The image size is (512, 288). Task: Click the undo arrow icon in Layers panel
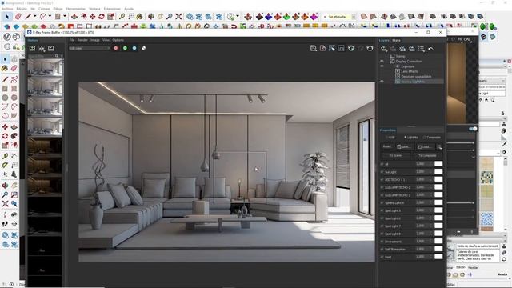point(430,49)
